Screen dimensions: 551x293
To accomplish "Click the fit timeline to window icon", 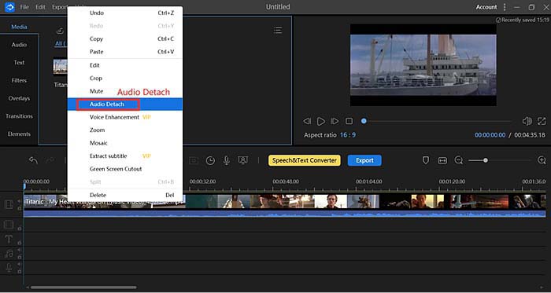I will click(442, 160).
